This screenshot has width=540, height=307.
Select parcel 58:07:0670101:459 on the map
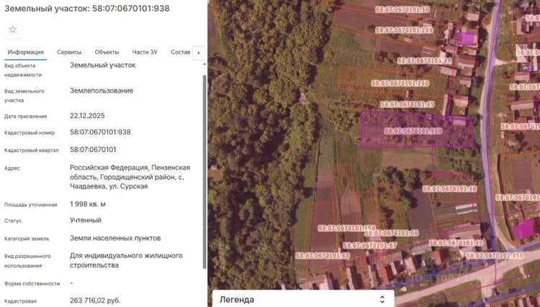[x=495, y=256]
